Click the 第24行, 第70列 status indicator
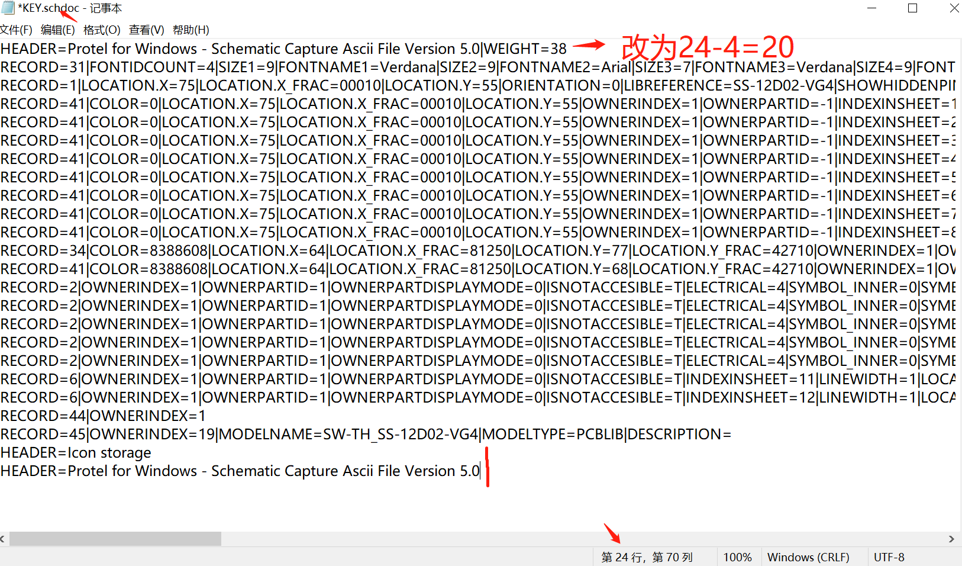This screenshot has height=566, width=962. click(x=647, y=557)
